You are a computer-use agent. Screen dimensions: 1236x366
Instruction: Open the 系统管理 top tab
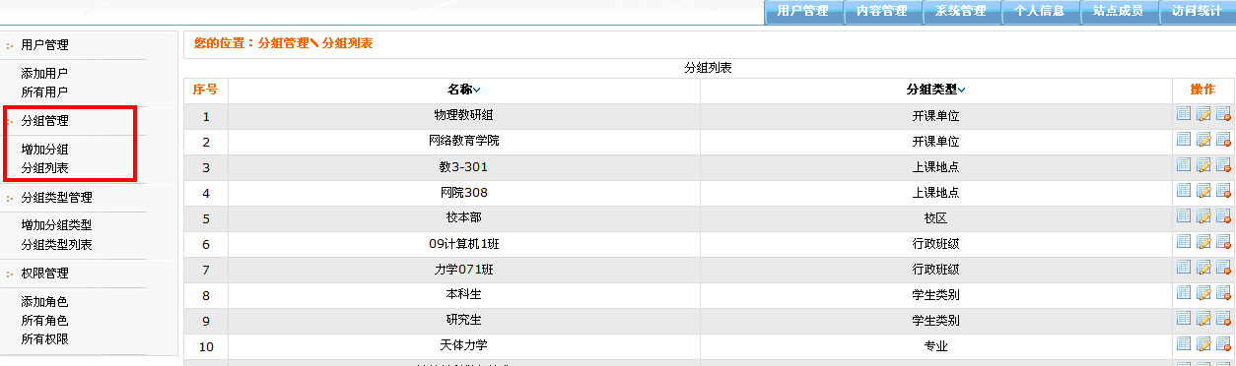pos(960,12)
